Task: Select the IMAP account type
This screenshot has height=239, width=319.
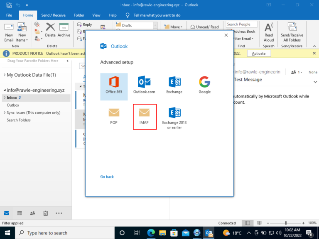Action: pyautogui.click(x=145, y=117)
